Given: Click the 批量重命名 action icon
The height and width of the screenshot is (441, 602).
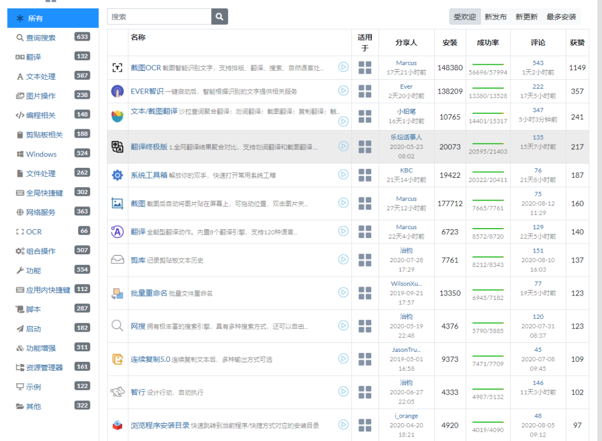Looking at the screenshot, I should coord(117,293).
